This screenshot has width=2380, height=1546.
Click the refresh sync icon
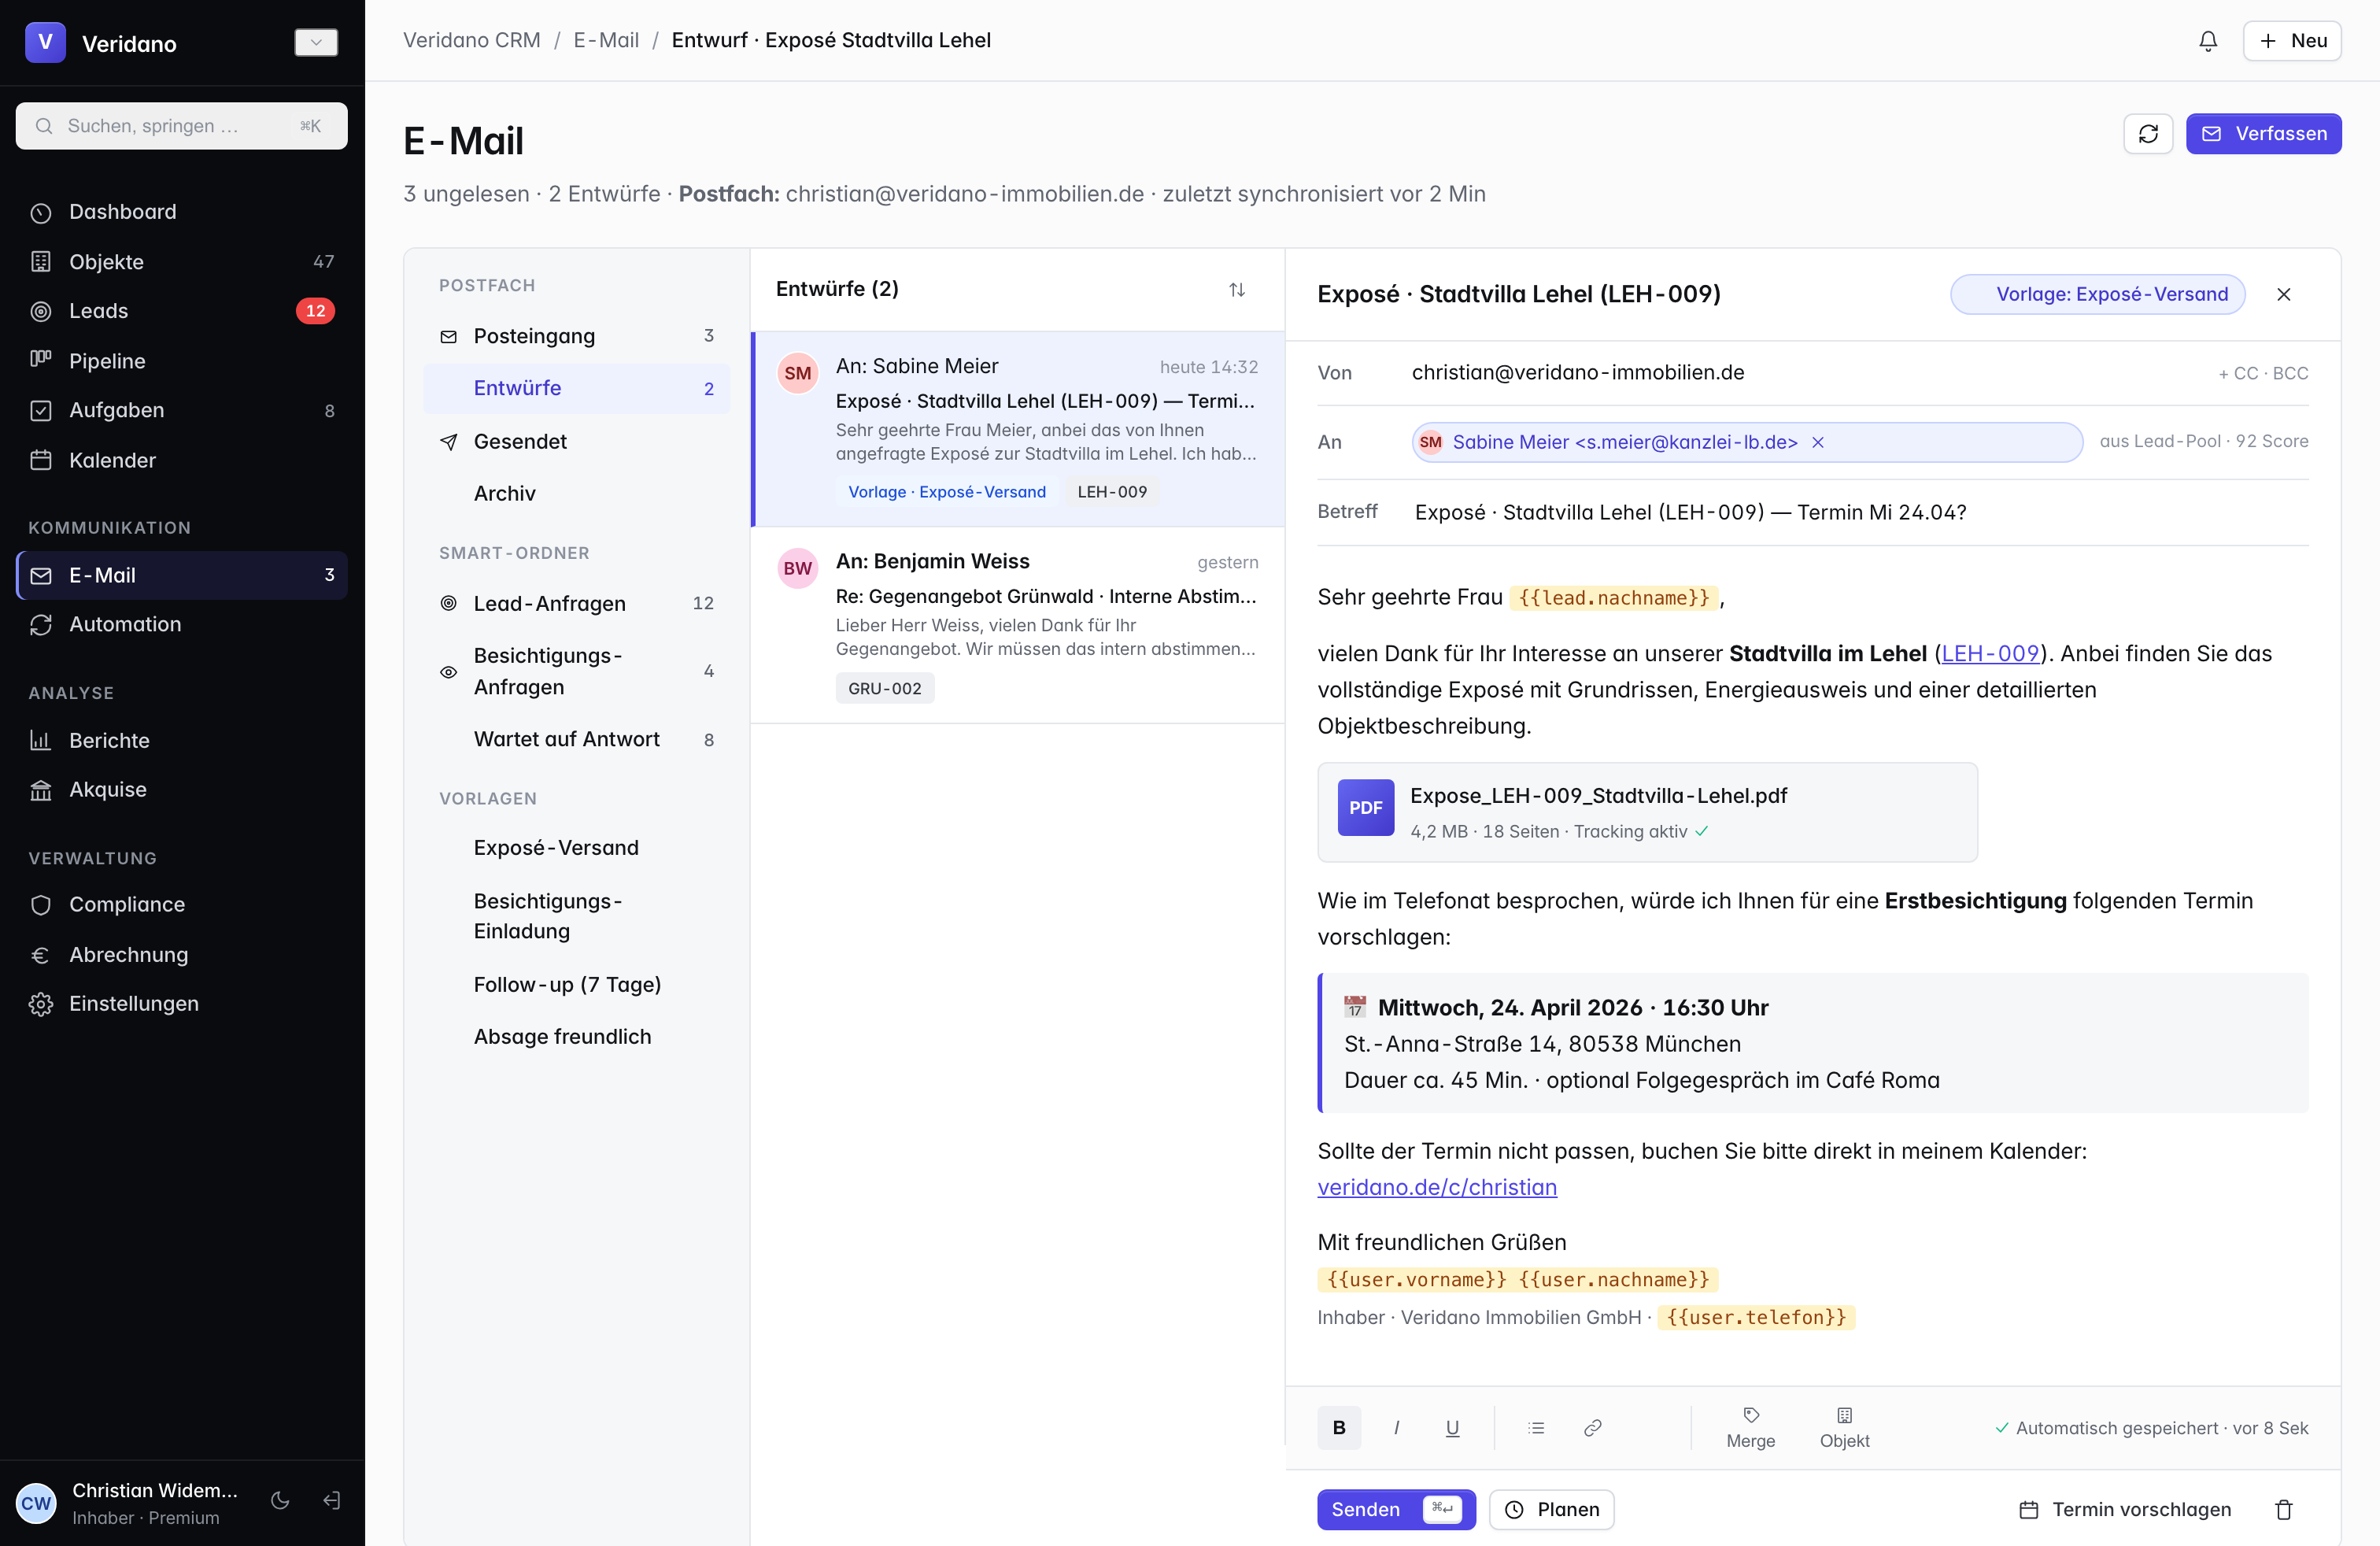2148,134
